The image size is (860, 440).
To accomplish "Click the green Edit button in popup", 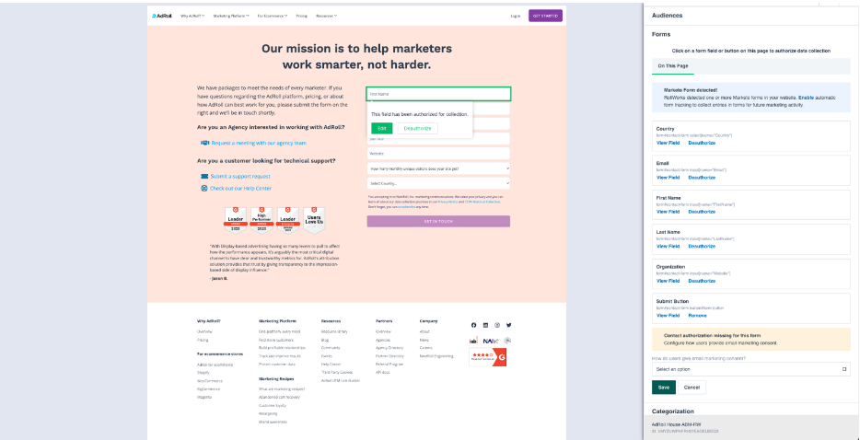I will [382, 128].
